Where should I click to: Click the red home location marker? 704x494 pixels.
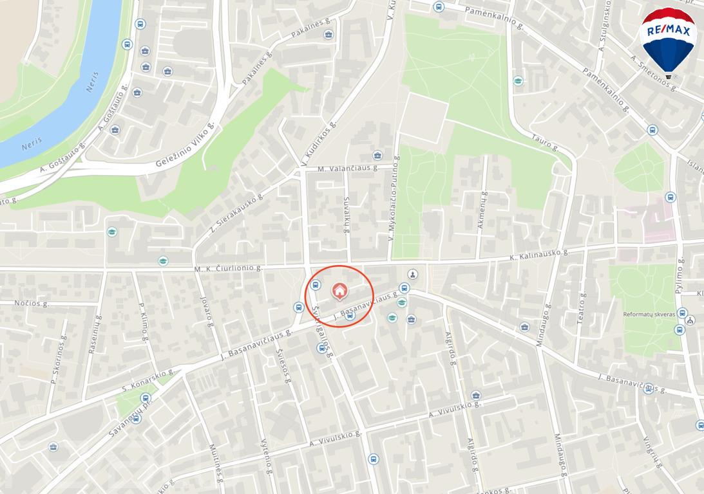tap(340, 291)
